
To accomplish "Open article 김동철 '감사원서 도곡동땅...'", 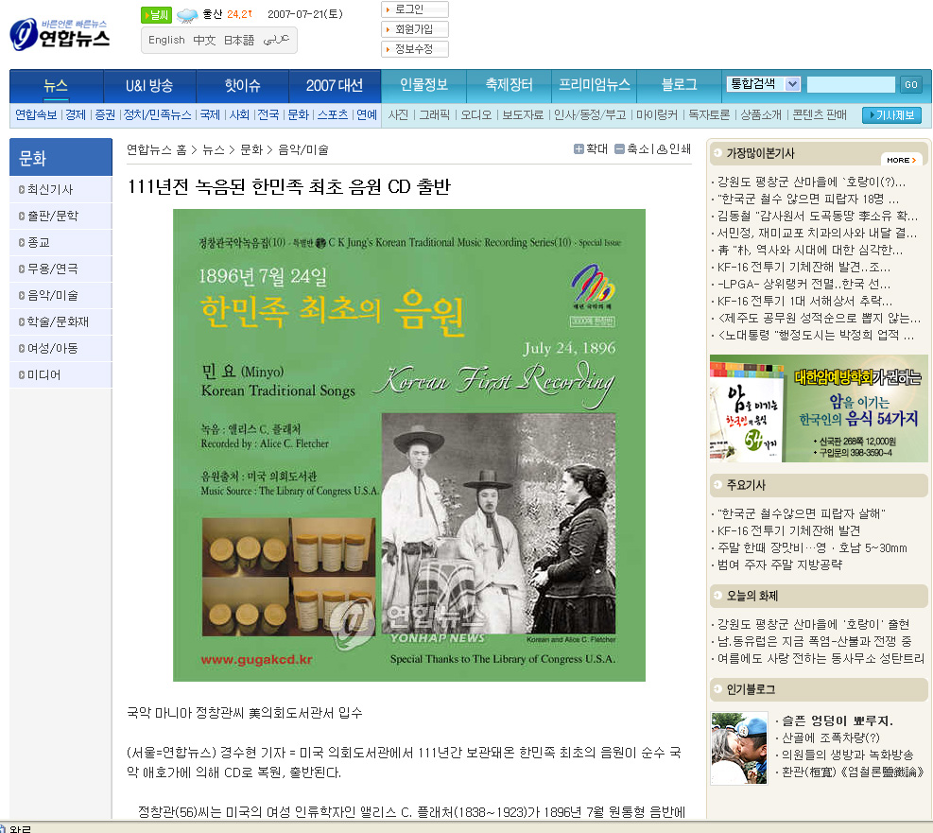I will point(818,216).
